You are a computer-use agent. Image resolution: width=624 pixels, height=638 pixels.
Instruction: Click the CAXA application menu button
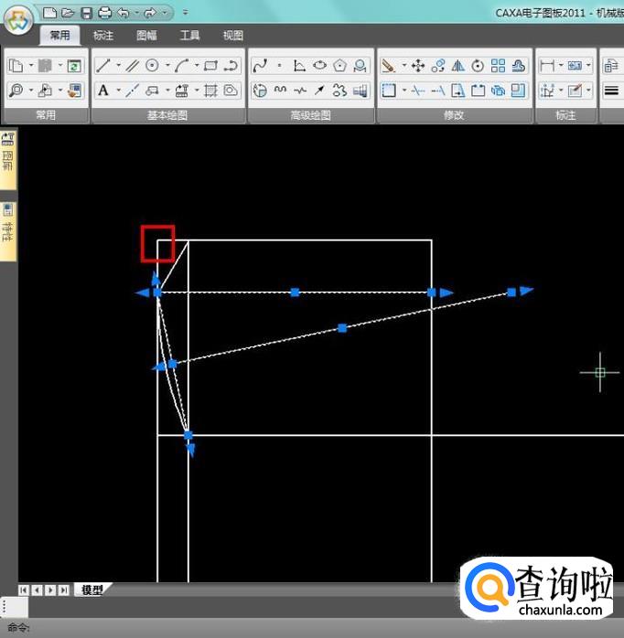pyautogui.click(x=16, y=20)
